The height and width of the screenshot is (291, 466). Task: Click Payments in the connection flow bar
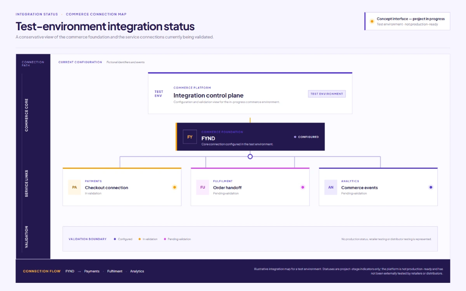tap(92, 271)
